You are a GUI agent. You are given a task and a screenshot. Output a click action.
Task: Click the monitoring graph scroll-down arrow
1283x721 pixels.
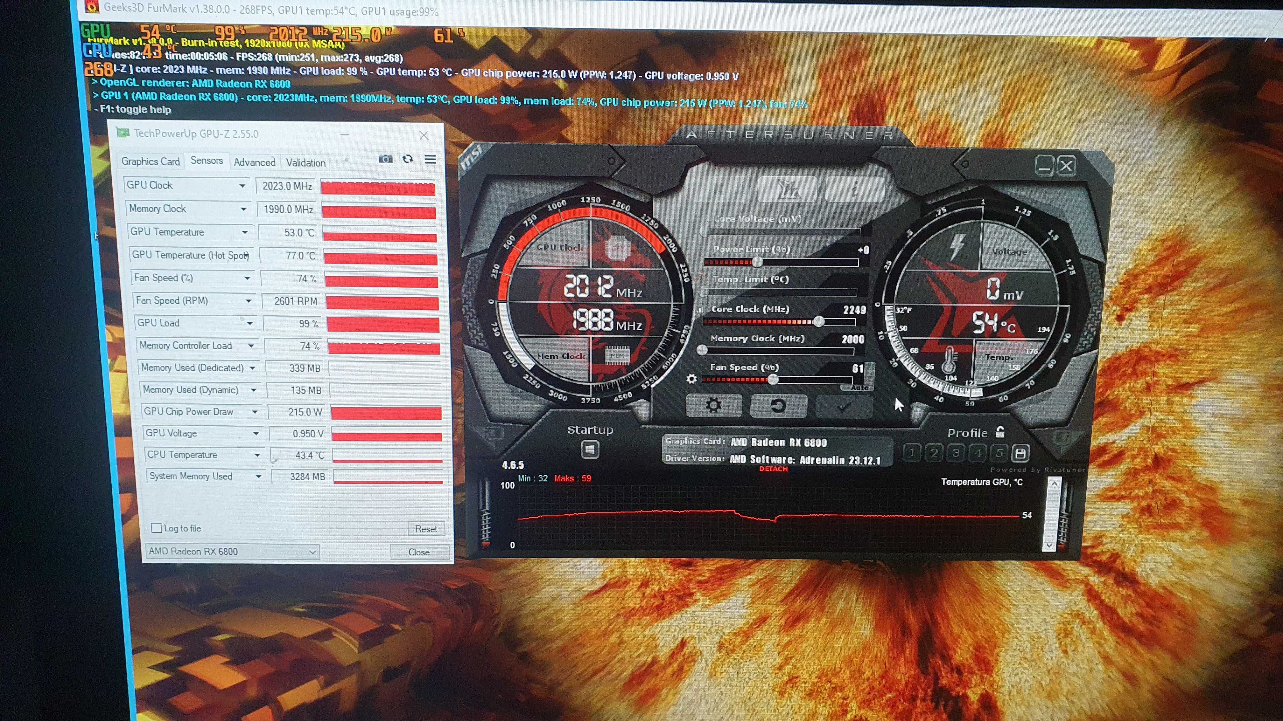(1049, 545)
